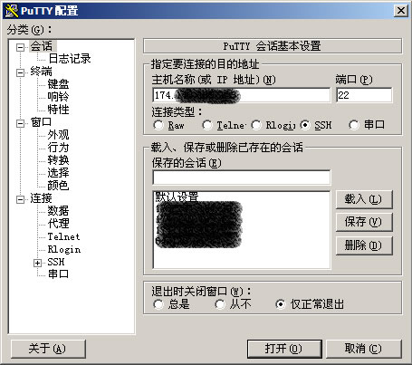Image resolution: width=412 pixels, height=365 pixels.
Task: Collapse the 连接 tree category
Action: coord(20,199)
